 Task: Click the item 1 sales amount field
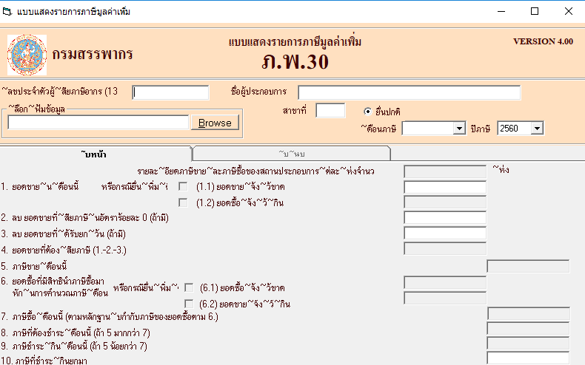pyautogui.click(x=445, y=187)
